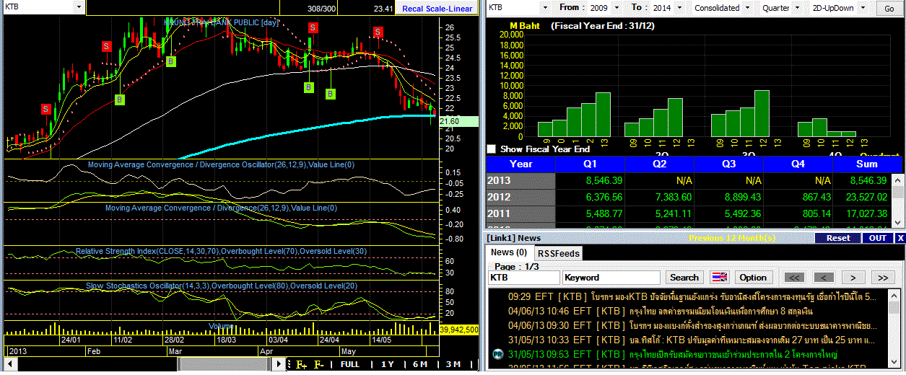Switch to the News (0) tab
This screenshot has width=906, height=375.
(509, 252)
